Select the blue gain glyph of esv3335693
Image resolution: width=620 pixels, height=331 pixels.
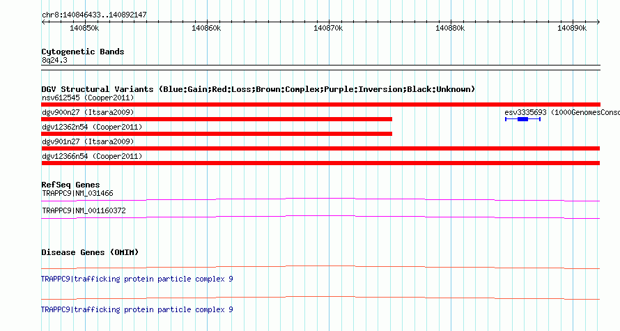pyautogui.click(x=522, y=119)
